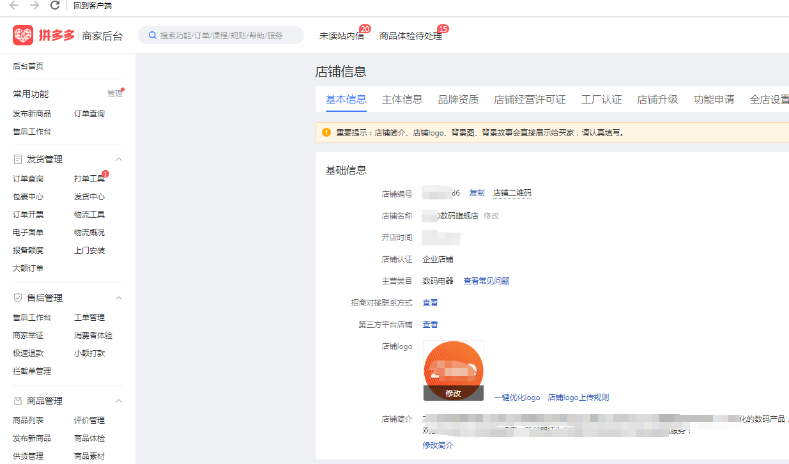The image size is (789, 464).
Task: Open 小额打款 in sidebar
Action: (89, 353)
